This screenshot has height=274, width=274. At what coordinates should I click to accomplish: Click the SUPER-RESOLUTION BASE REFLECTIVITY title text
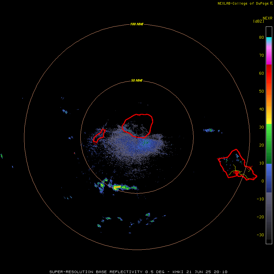pyautogui.click(x=96, y=272)
